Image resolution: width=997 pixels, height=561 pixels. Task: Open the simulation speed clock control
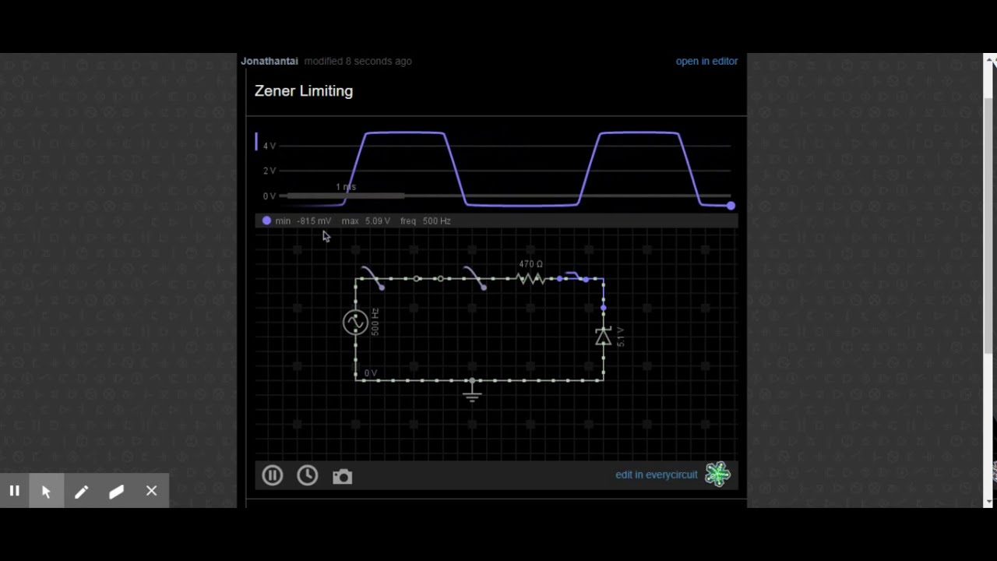(307, 475)
